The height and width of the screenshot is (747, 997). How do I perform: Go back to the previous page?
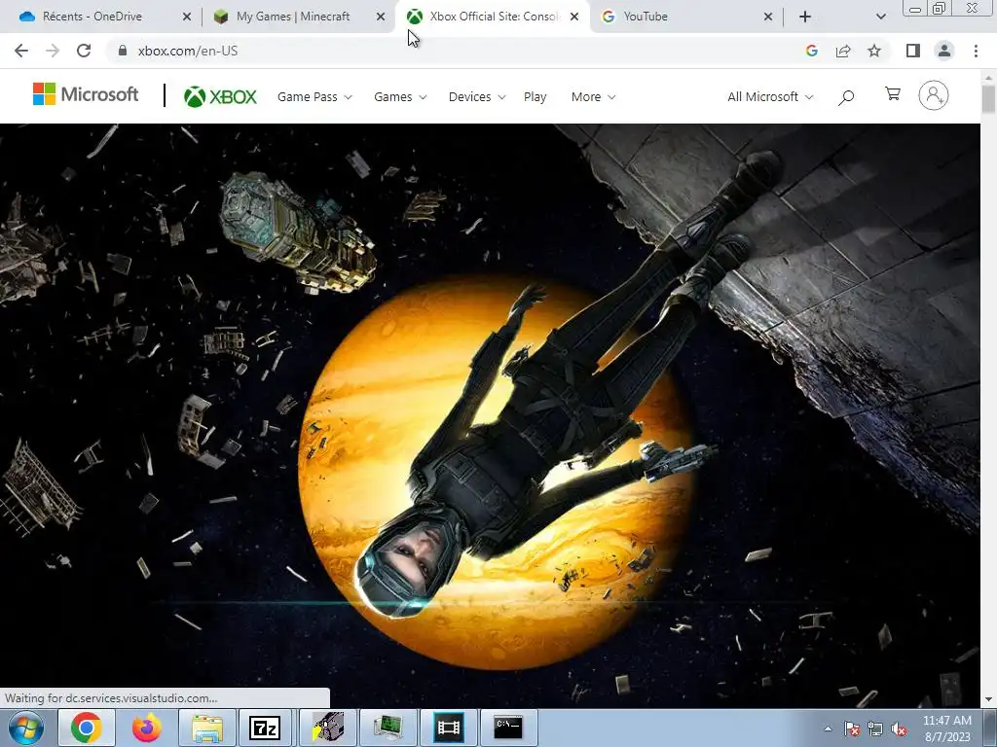(x=21, y=51)
